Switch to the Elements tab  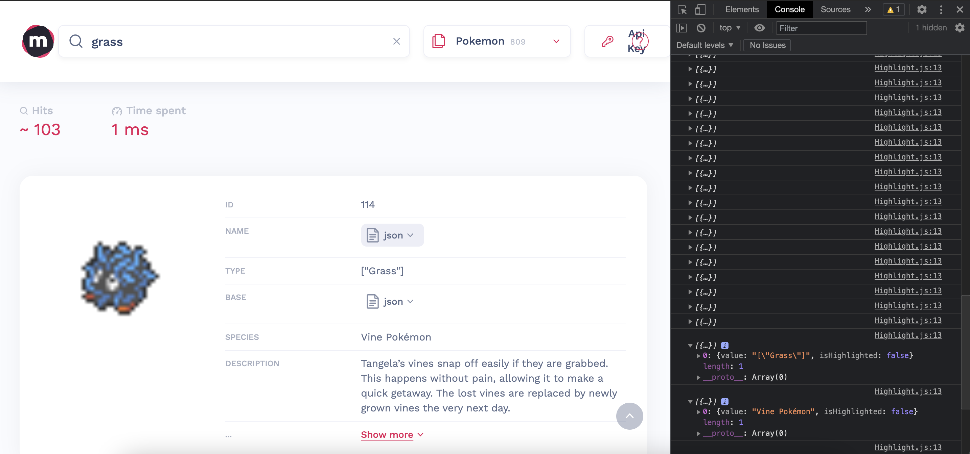point(742,9)
